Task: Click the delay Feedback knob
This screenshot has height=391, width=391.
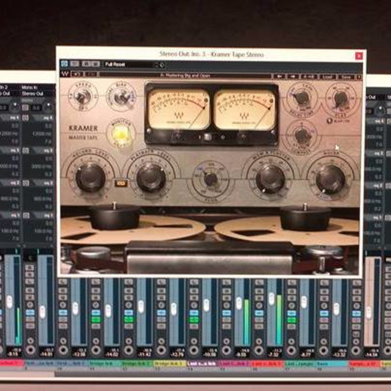Action: coord(340,99)
